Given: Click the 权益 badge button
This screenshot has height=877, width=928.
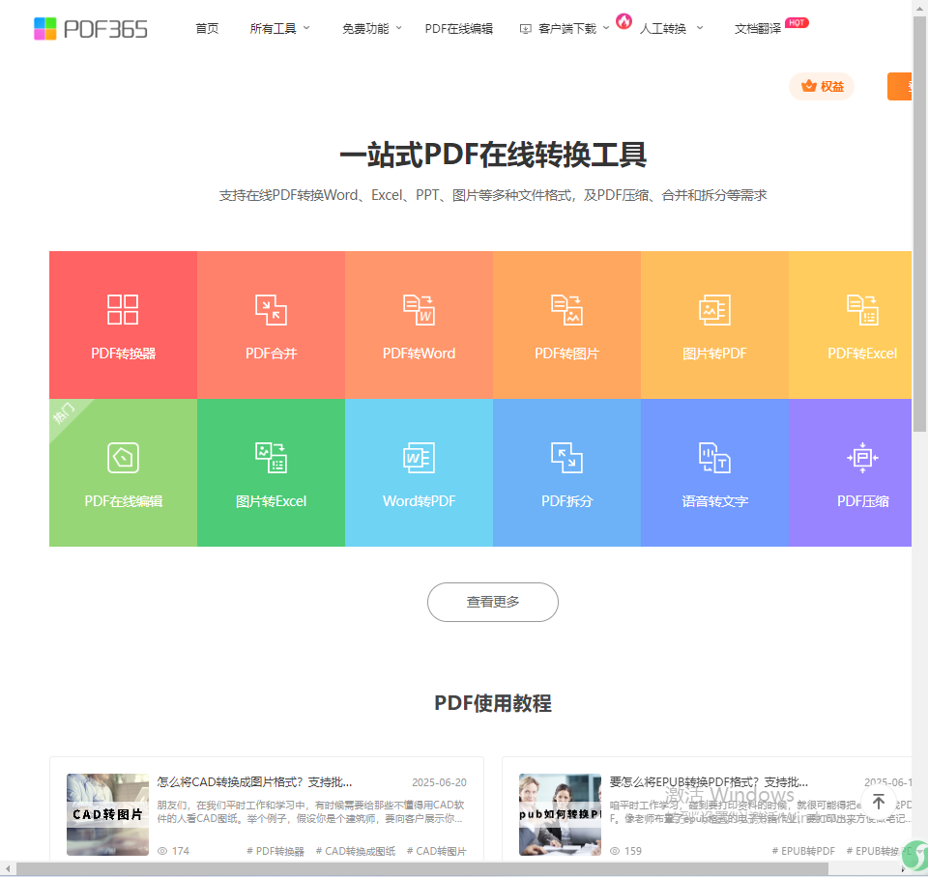Looking at the screenshot, I should coord(822,87).
